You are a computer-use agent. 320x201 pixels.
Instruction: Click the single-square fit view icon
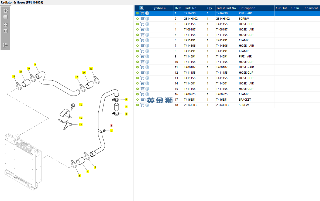coord(5,31)
